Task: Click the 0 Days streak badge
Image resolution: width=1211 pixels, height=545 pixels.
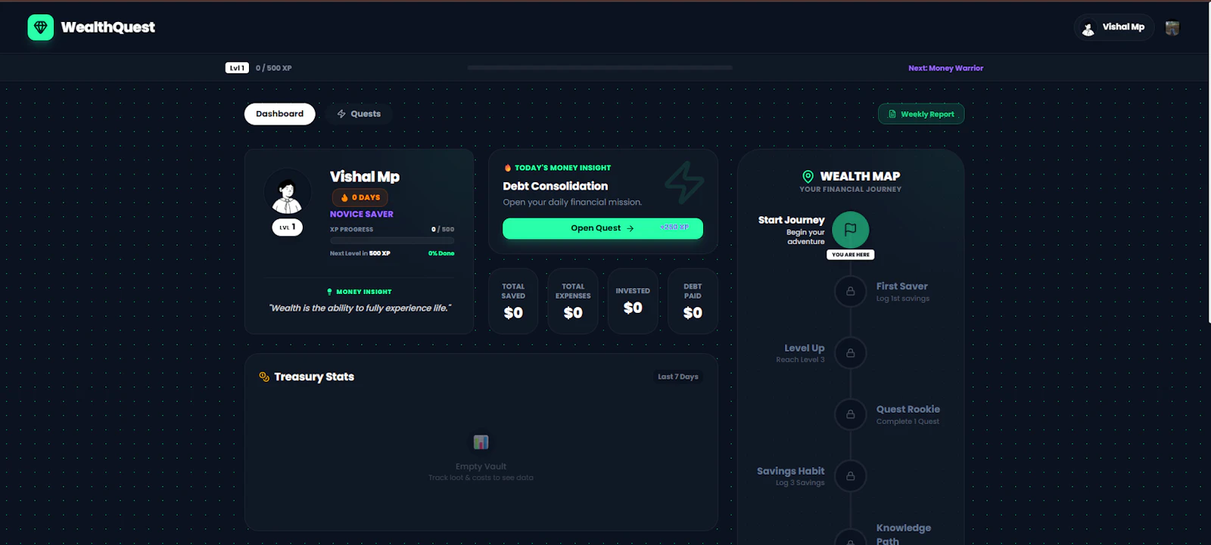Action: (x=360, y=197)
